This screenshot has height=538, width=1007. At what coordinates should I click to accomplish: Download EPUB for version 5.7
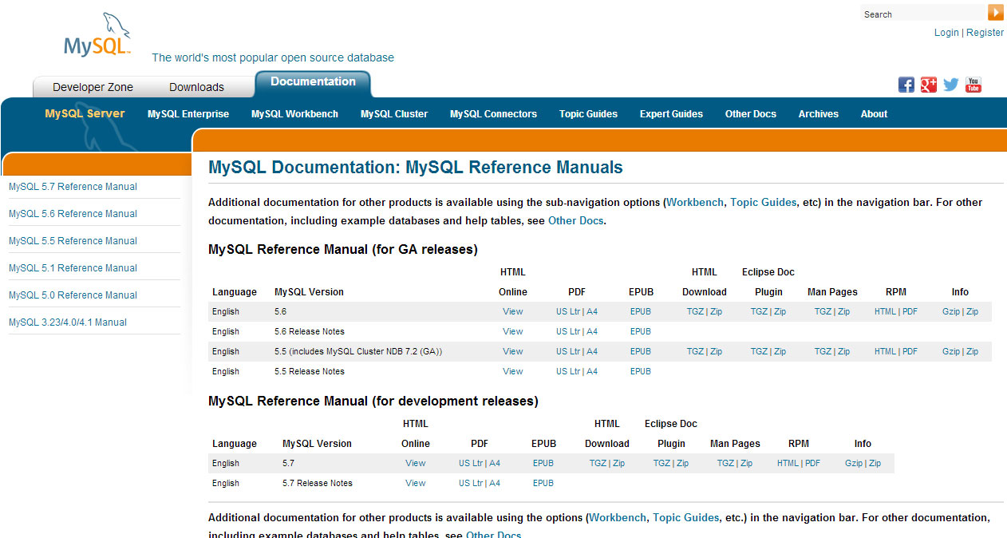[x=543, y=463]
